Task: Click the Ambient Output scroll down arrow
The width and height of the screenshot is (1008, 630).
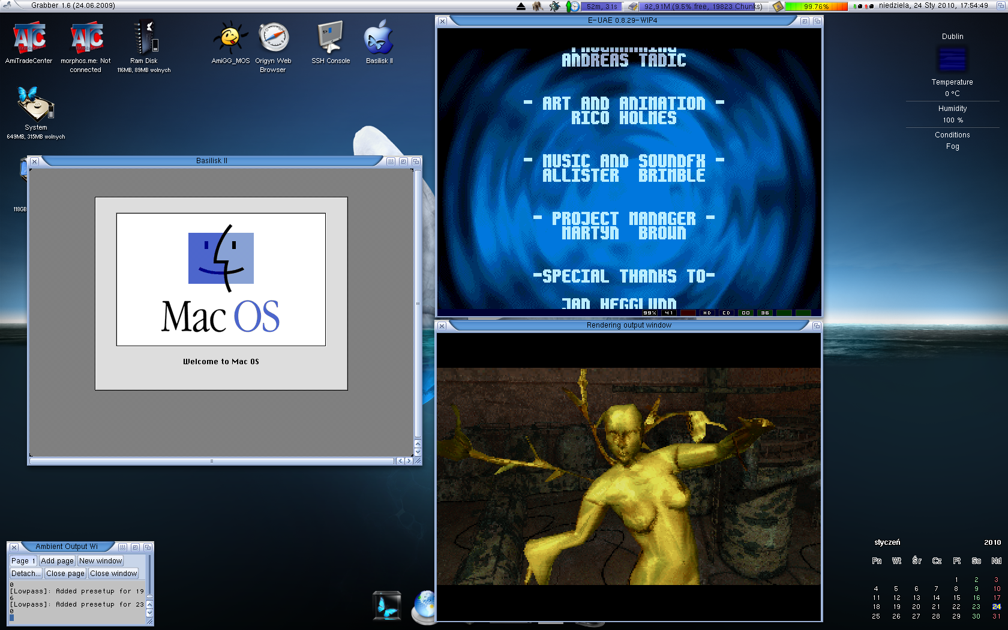Action: coord(149,613)
